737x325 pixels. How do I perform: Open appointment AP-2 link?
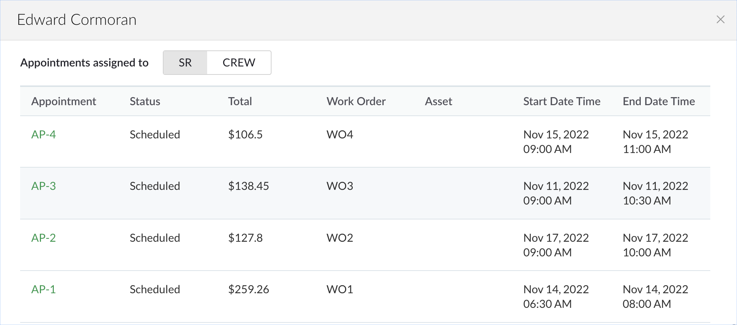(x=44, y=238)
